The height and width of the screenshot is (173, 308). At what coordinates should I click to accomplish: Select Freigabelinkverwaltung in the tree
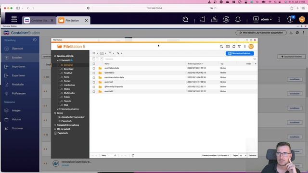68,125
